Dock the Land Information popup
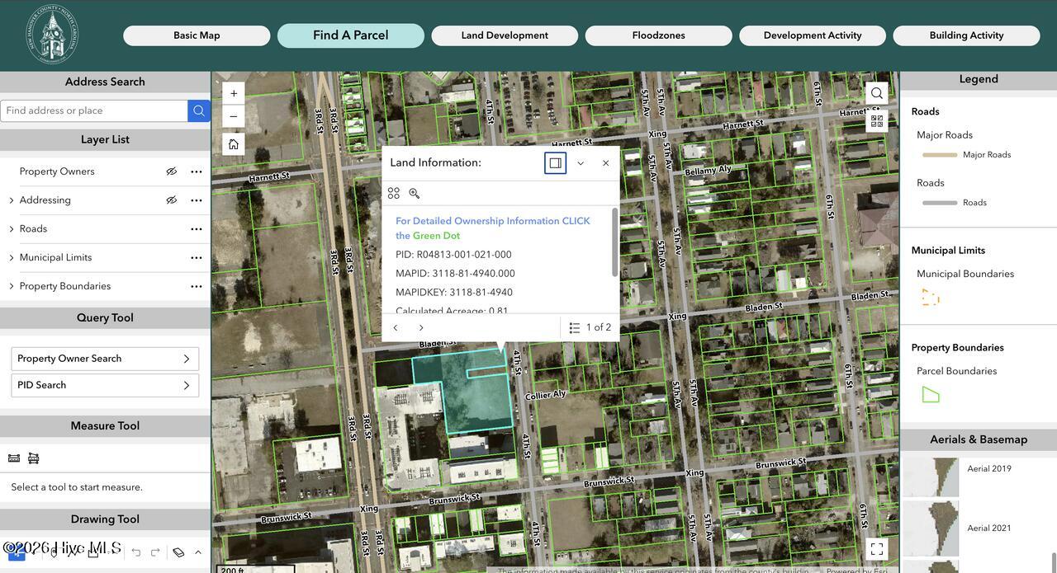Viewport: 1057px width, 573px height. pyautogui.click(x=556, y=163)
